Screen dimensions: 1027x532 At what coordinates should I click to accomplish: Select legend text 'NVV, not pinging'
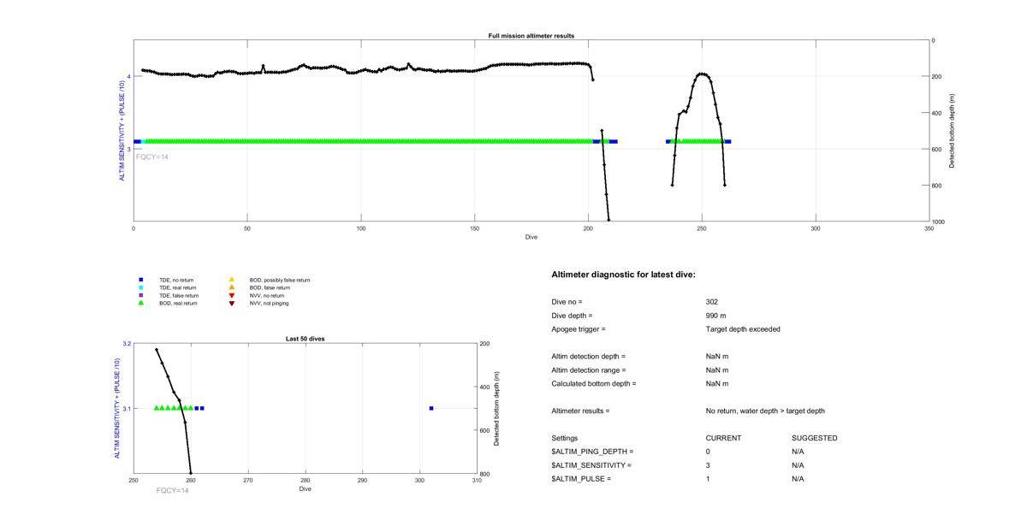point(269,304)
